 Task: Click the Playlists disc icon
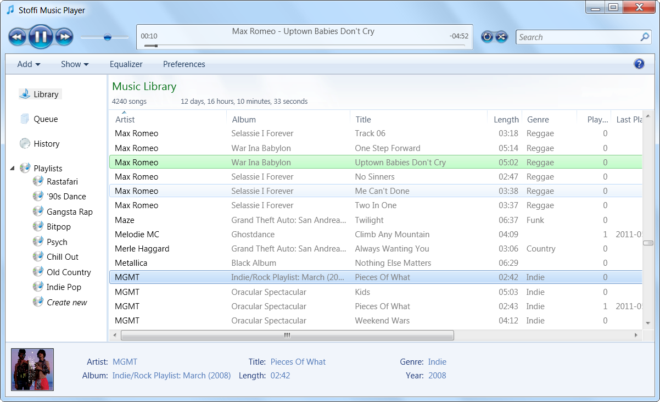point(25,168)
